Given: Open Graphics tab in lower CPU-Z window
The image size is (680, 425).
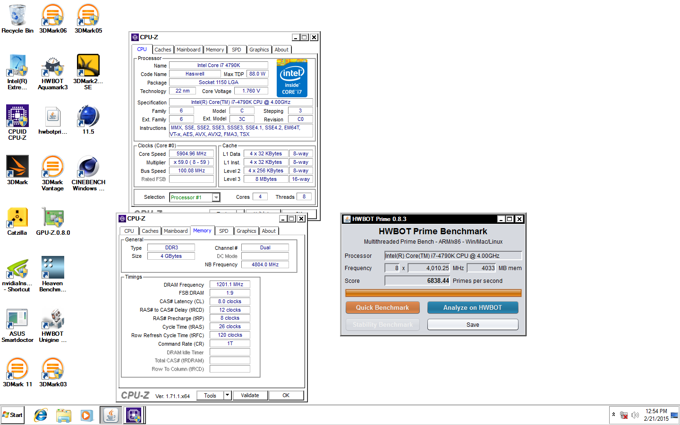Looking at the screenshot, I should click(x=246, y=231).
